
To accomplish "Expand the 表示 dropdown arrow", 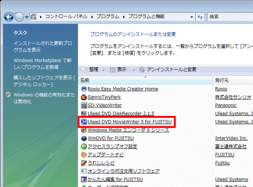I will [x=133, y=70].
